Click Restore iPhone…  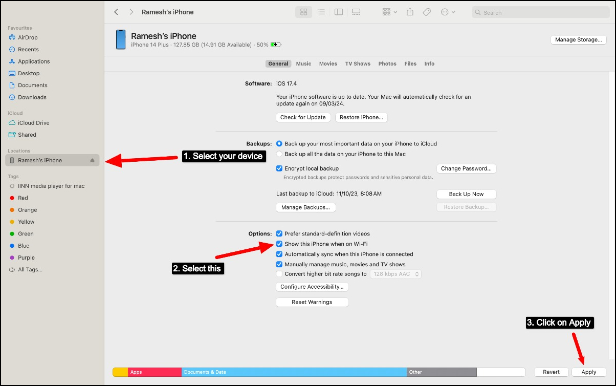pos(361,117)
